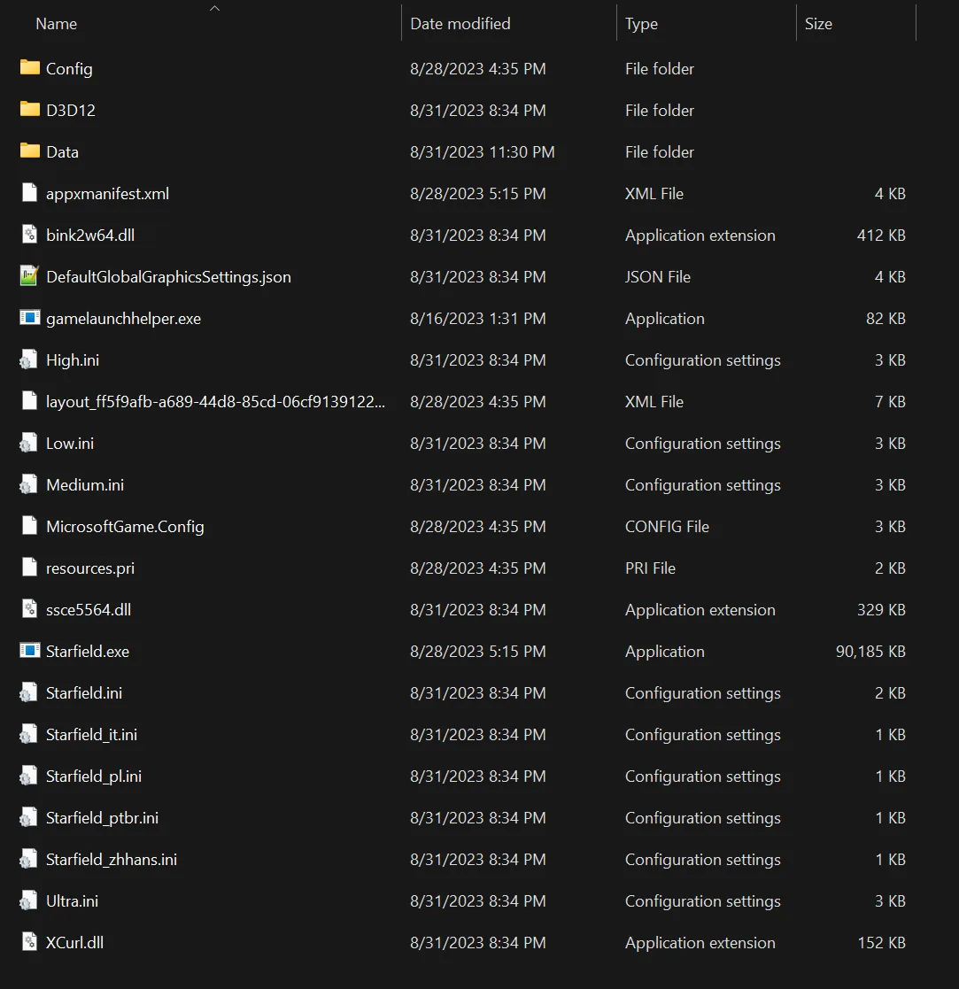Screen dimensions: 959x989
Task: Click the Data folder icon
Action: tap(29, 151)
